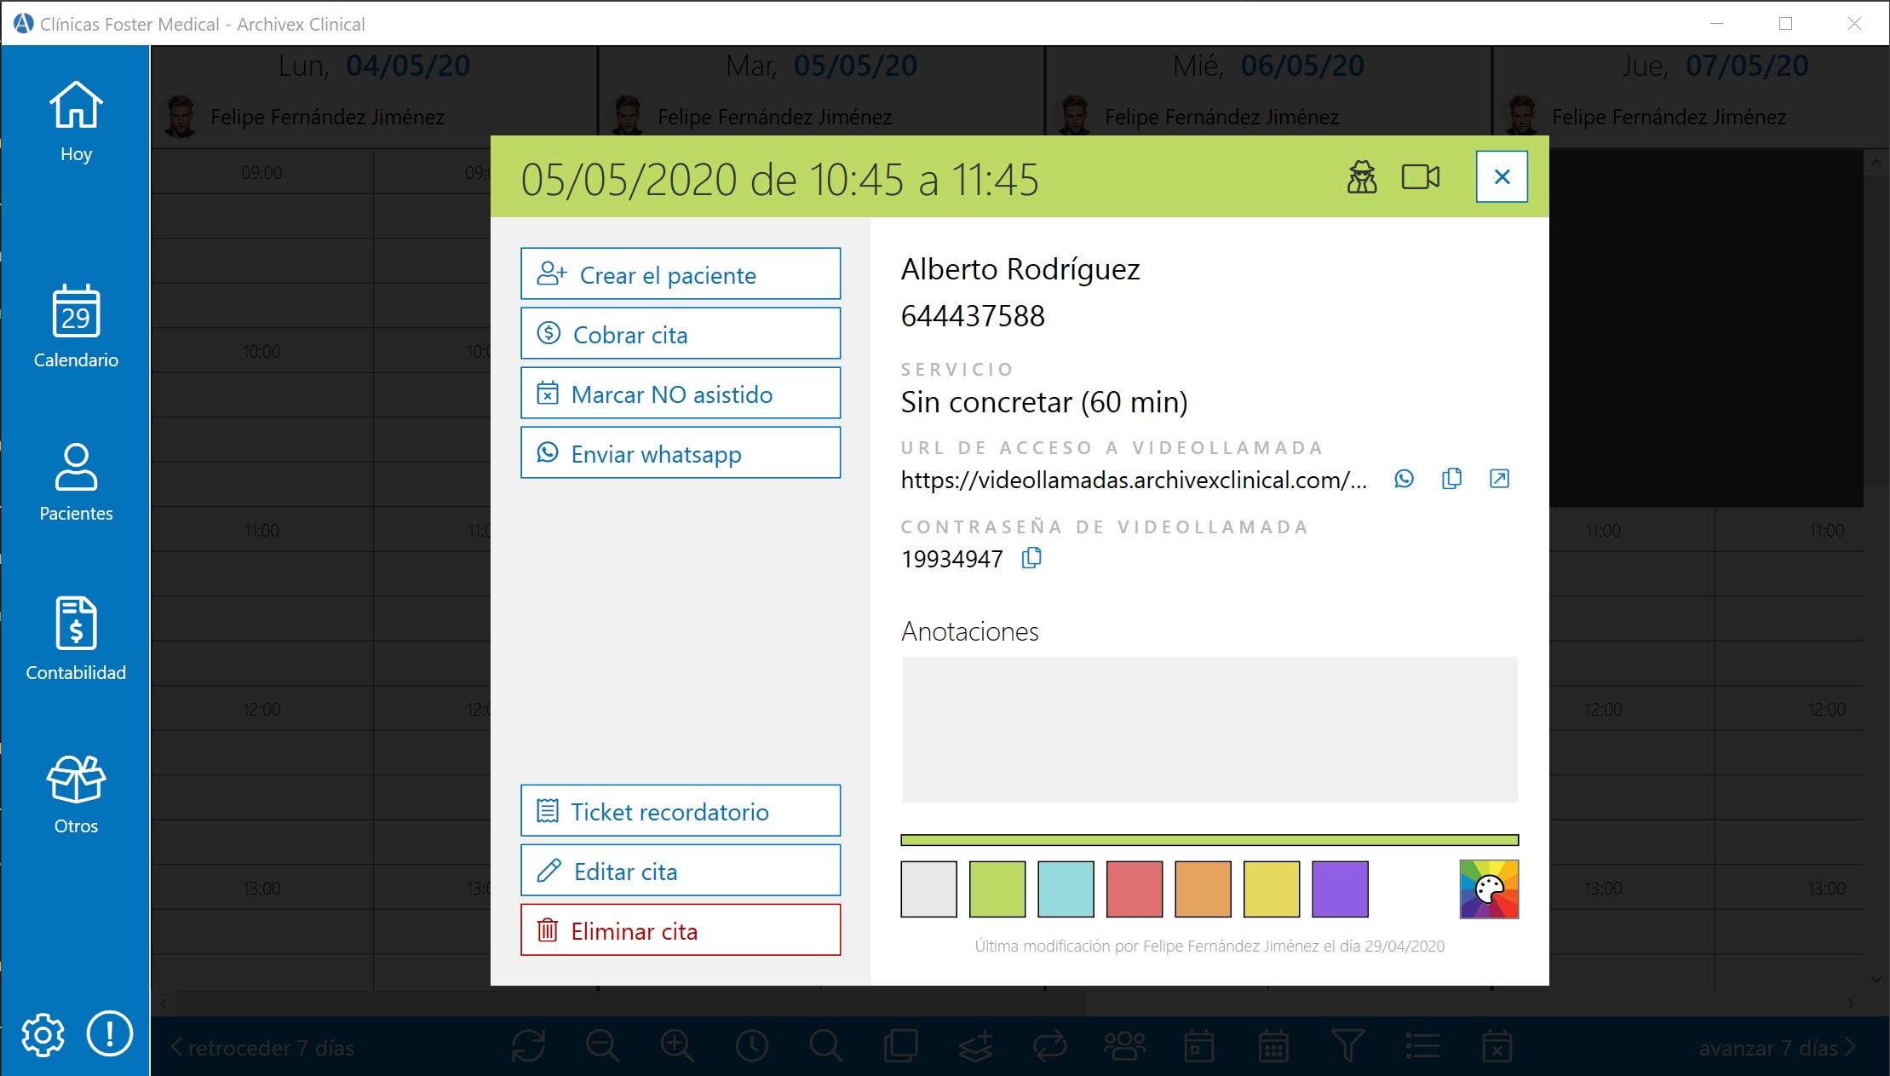Open the Pacientes section
The width and height of the screenshot is (1890, 1076).
[76, 481]
